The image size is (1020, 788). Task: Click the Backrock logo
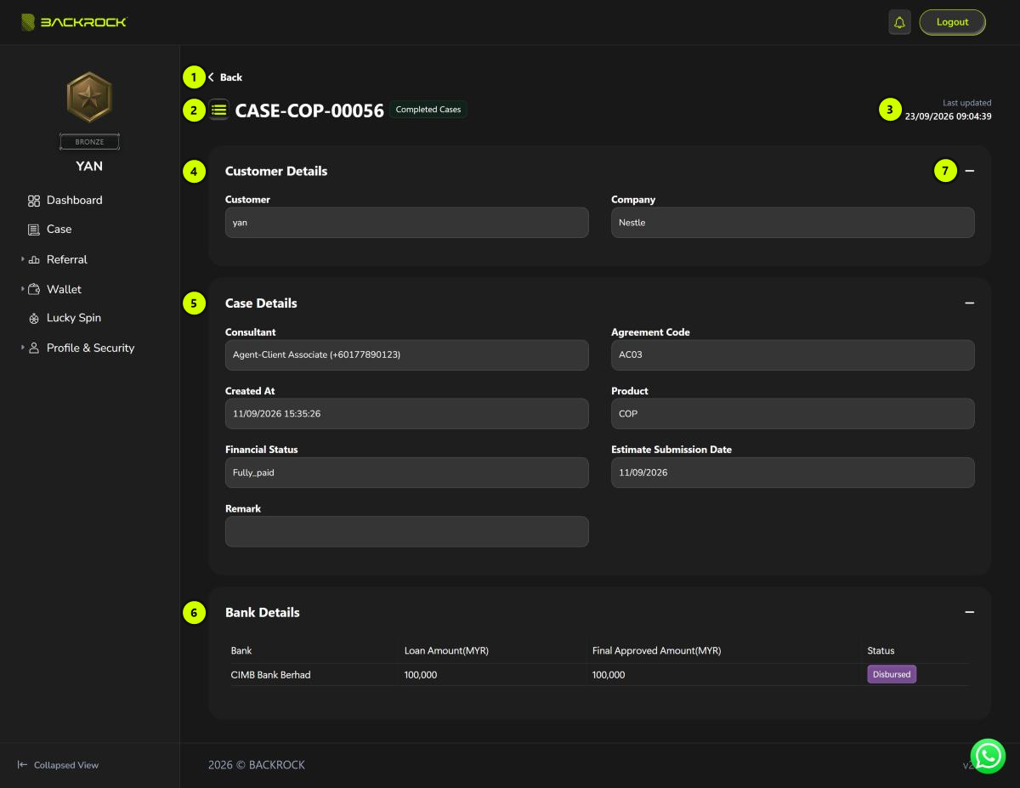click(73, 22)
